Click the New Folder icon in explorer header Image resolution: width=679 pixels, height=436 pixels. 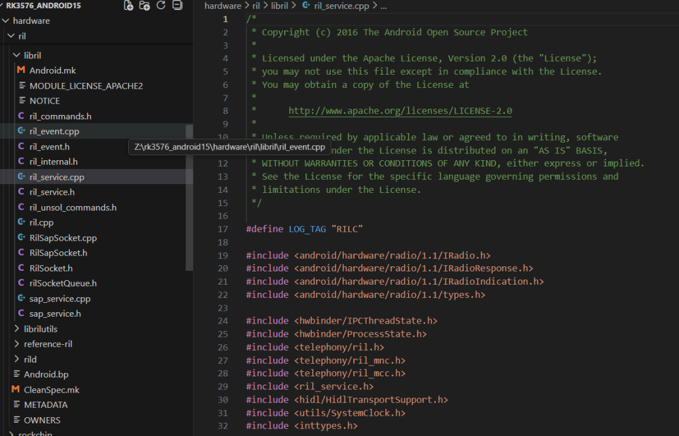pyautogui.click(x=144, y=5)
